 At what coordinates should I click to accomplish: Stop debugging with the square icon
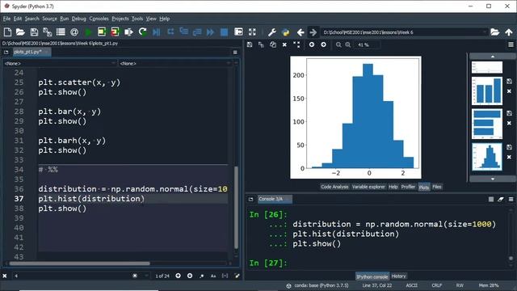(225, 32)
